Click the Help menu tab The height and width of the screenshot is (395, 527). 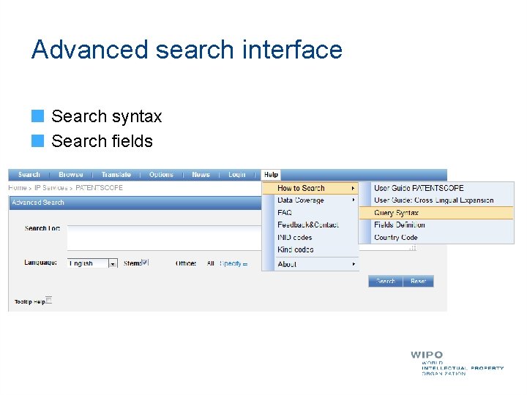click(271, 175)
